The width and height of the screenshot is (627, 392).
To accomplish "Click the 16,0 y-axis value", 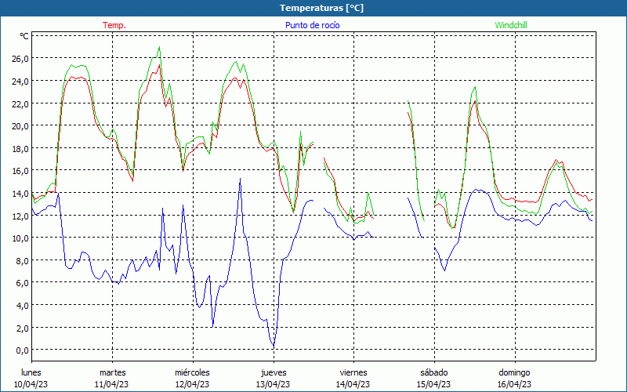I will tap(20, 171).
